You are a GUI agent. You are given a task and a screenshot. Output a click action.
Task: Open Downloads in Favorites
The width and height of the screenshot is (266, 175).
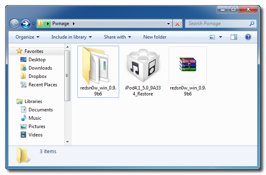tap(40, 68)
